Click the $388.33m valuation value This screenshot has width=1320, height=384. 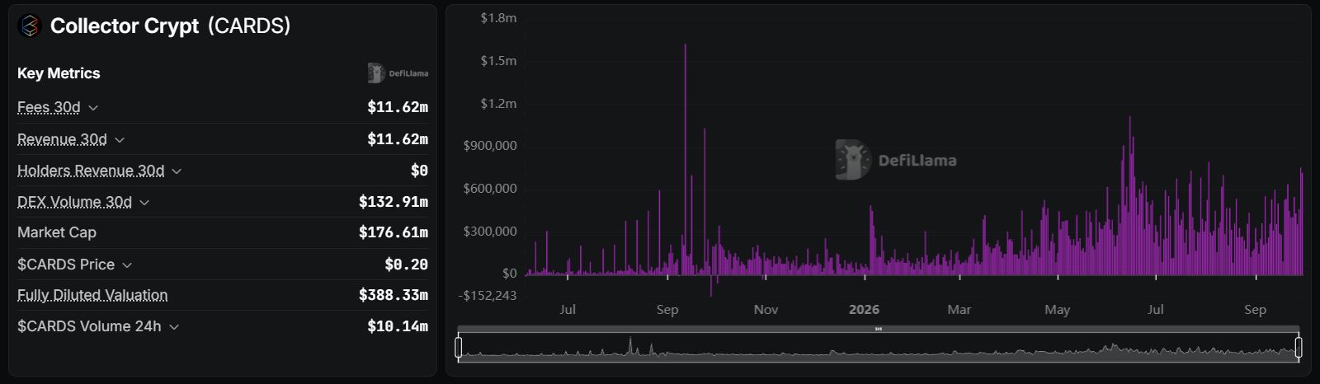[394, 295]
